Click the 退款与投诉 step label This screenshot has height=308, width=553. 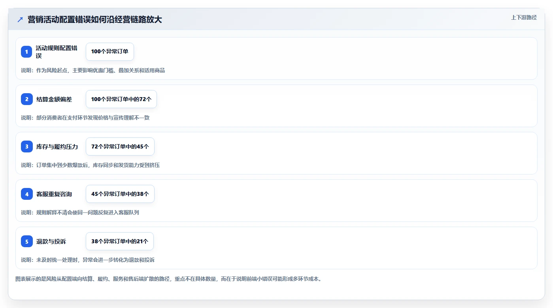51,241
